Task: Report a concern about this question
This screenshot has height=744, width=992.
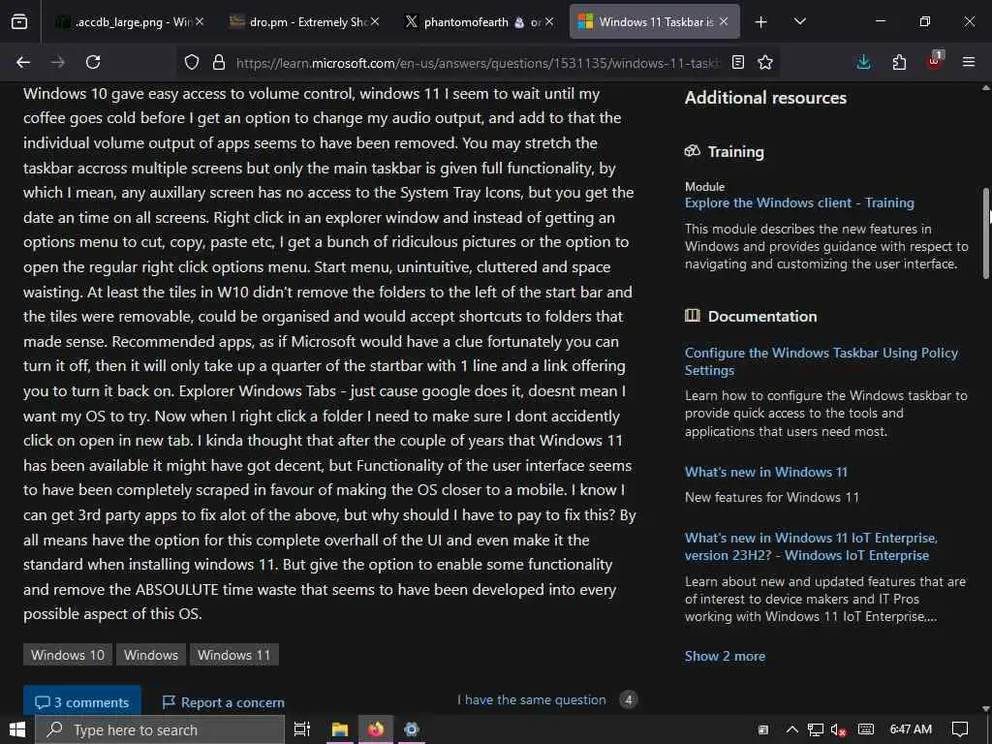Action: (x=223, y=702)
